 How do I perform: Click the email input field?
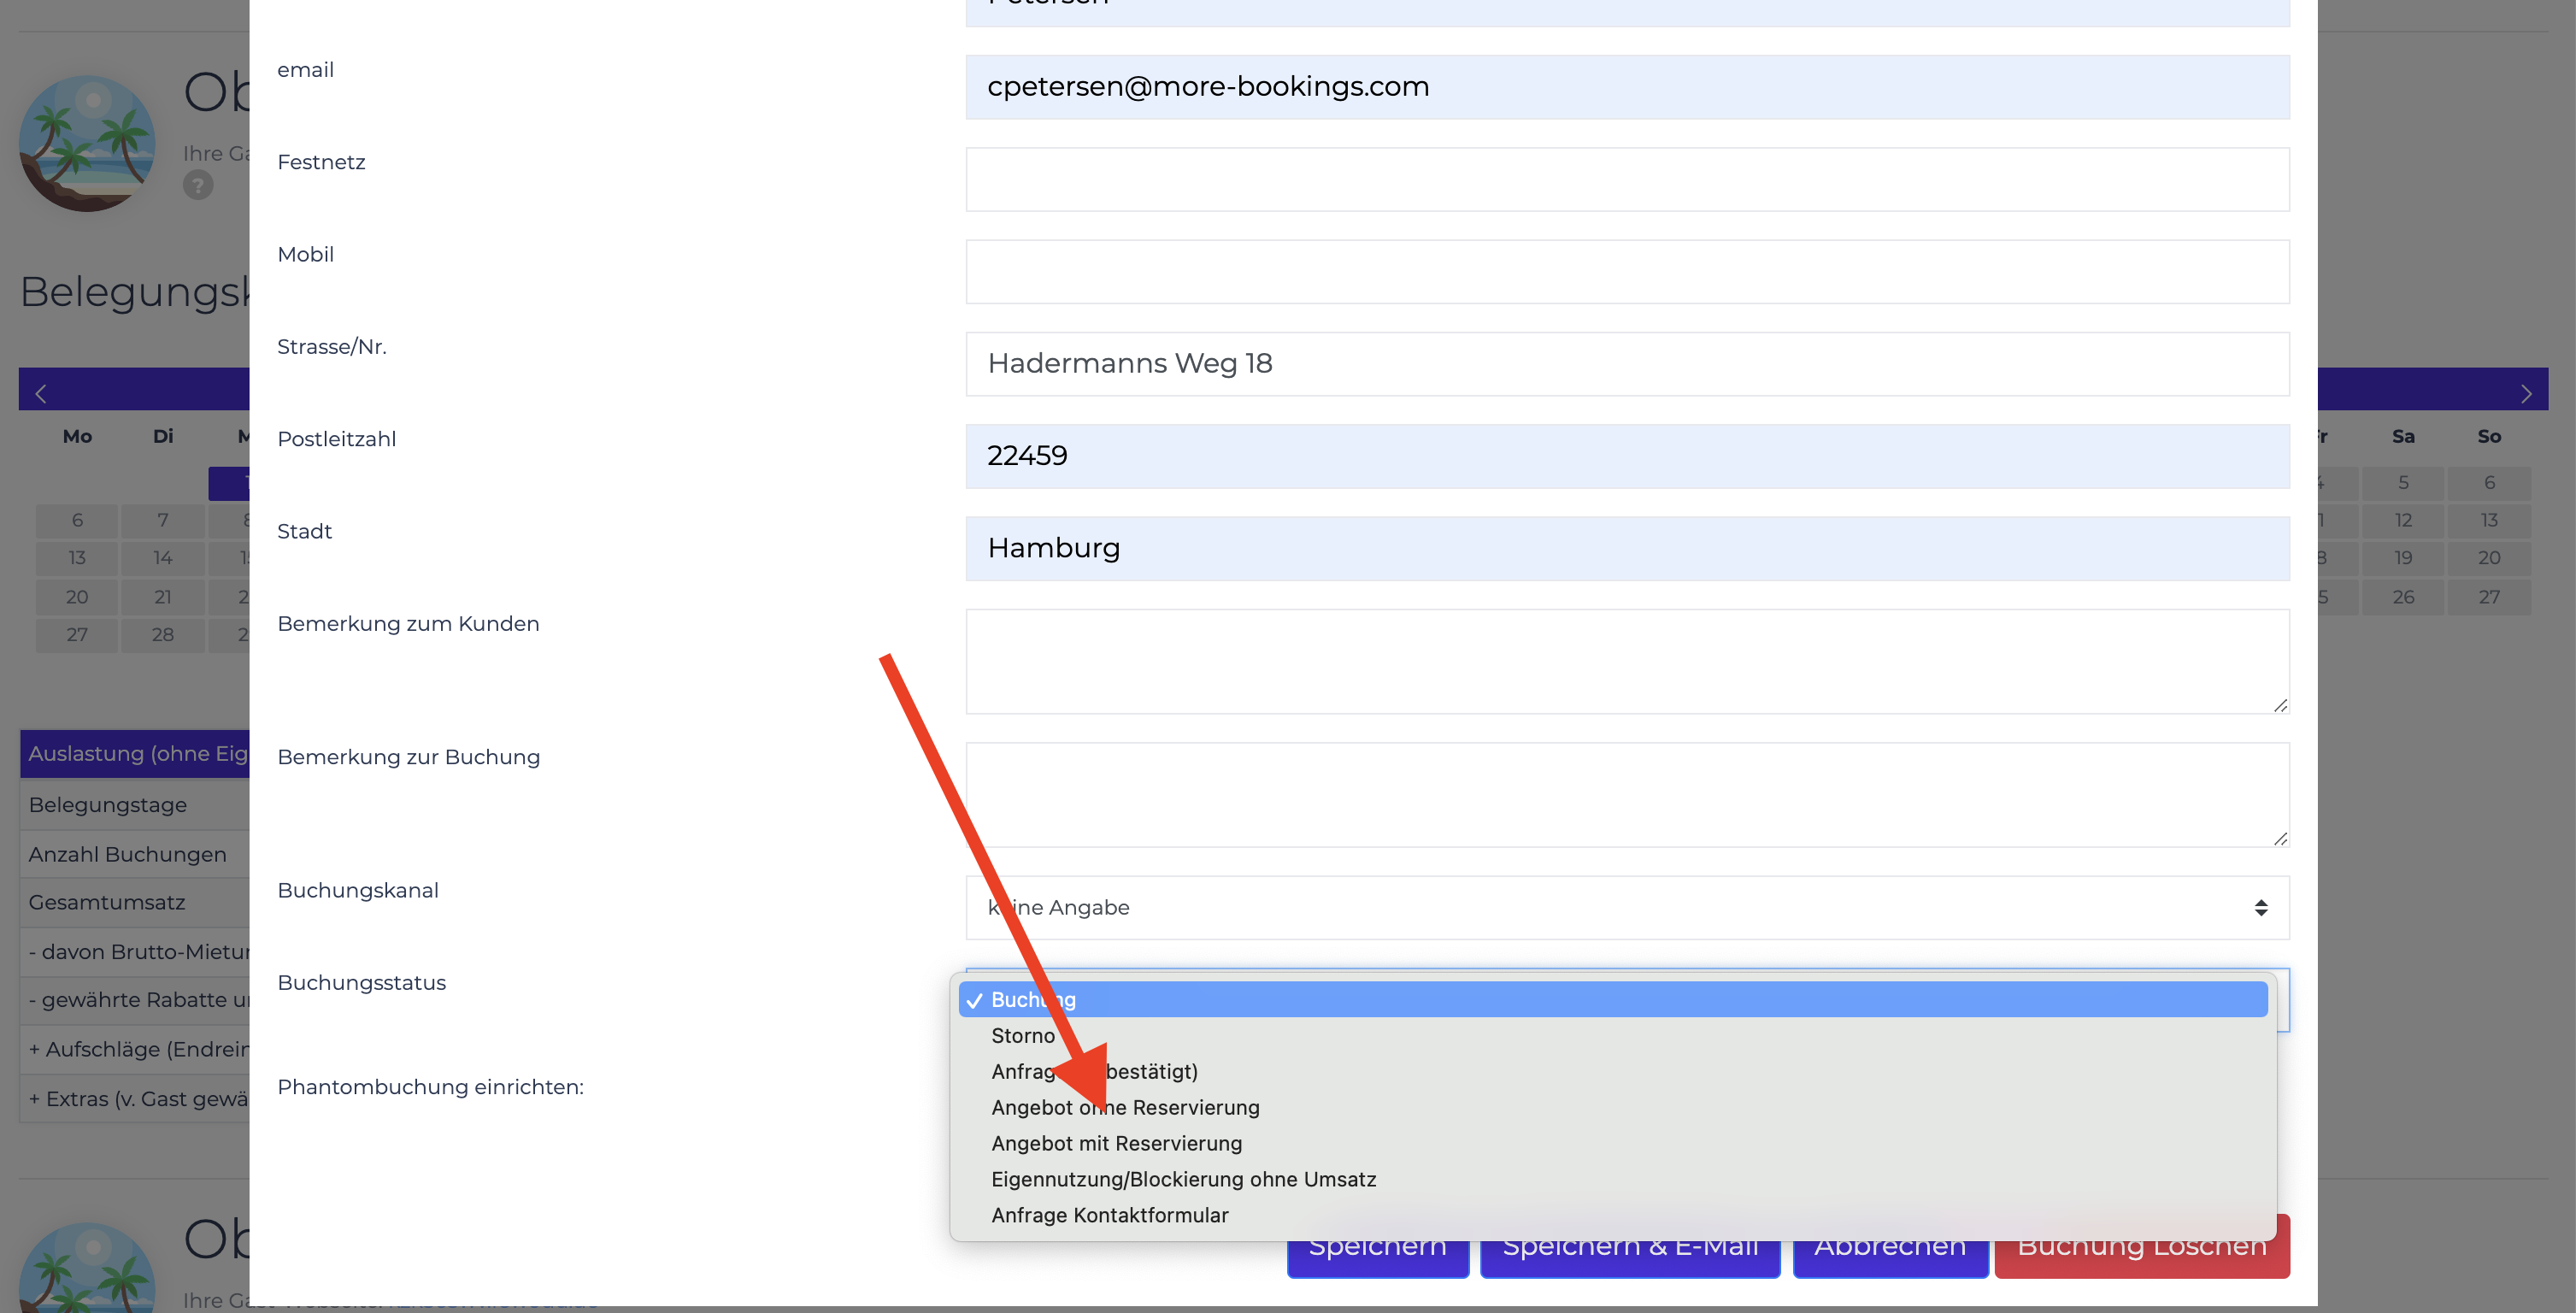[x=1627, y=87]
